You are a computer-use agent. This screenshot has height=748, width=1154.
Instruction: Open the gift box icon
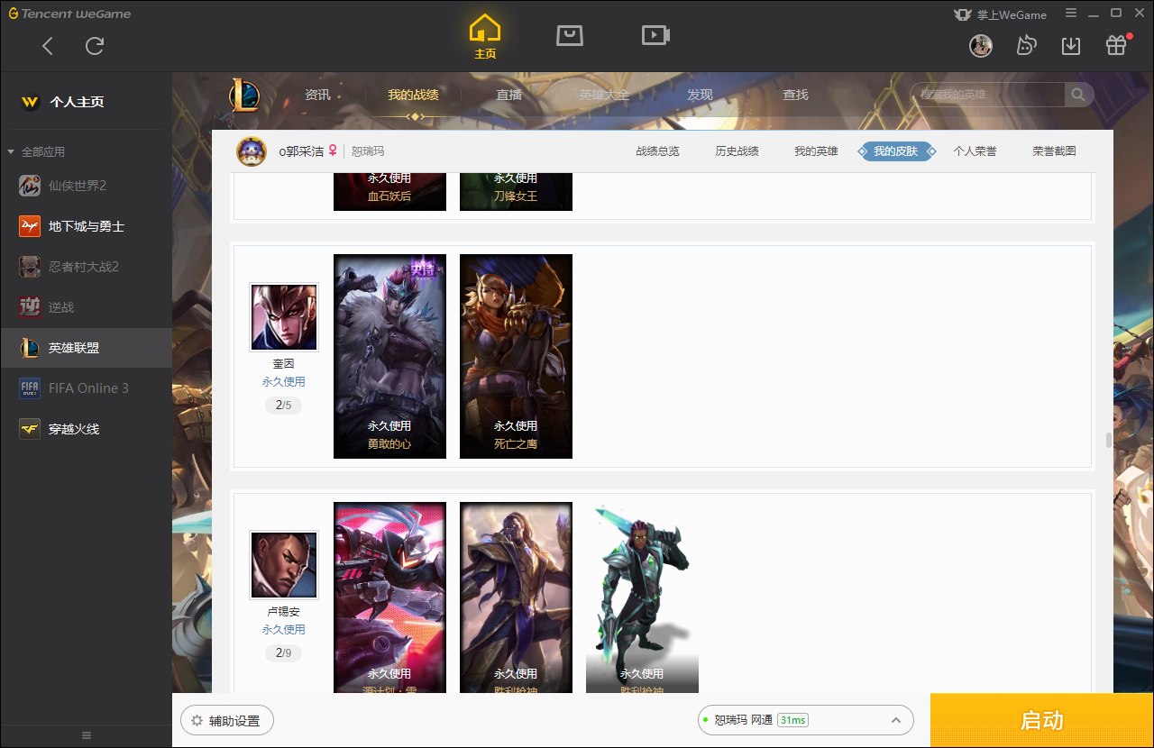(x=1116, y=45)
